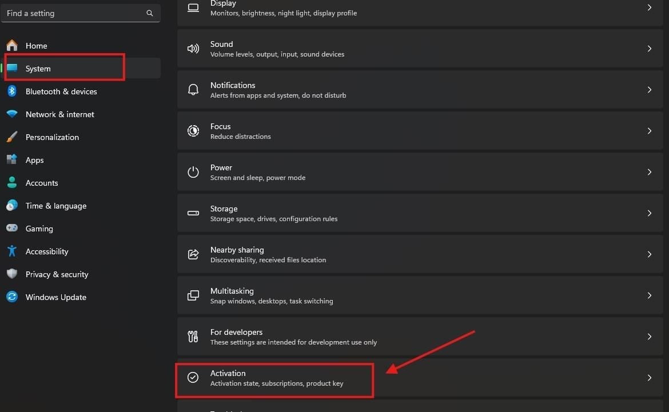Open Network & internet section
Viewport: 669px width, 412px height.
coord(81,114)
